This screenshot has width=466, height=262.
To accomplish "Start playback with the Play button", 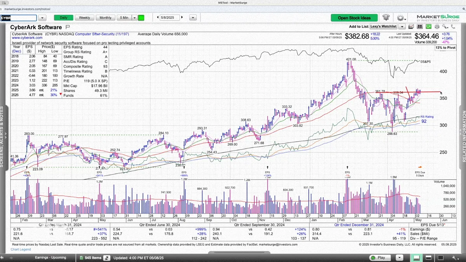I will (x=381, y=257).
